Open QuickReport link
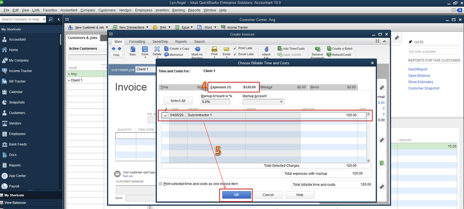Image resolution: width=464 pixels, height=209 pixels. pos(418,69)
